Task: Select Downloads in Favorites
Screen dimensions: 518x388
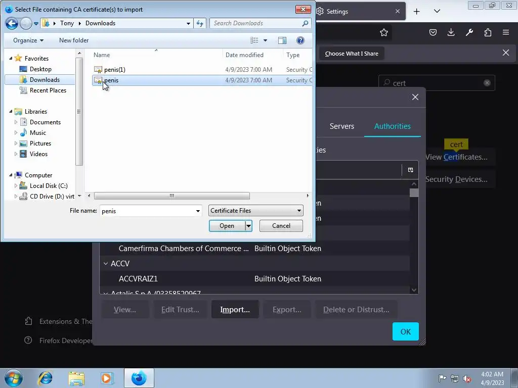Action: [40, 79]
